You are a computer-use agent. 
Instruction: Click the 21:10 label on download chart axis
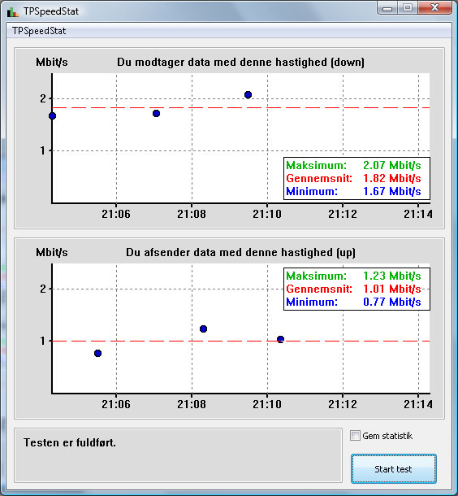pos(267,214)
